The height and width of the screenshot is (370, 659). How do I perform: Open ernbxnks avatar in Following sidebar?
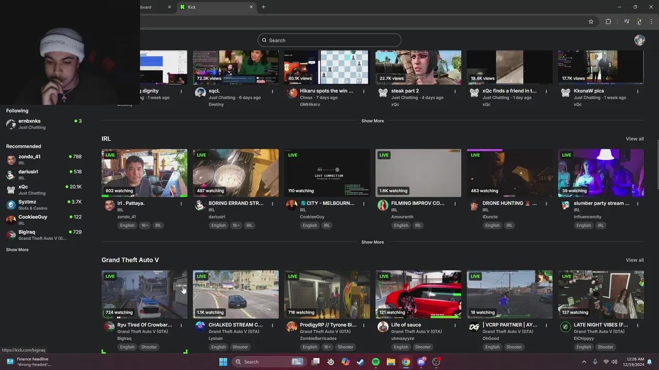[x=11, y=124]
